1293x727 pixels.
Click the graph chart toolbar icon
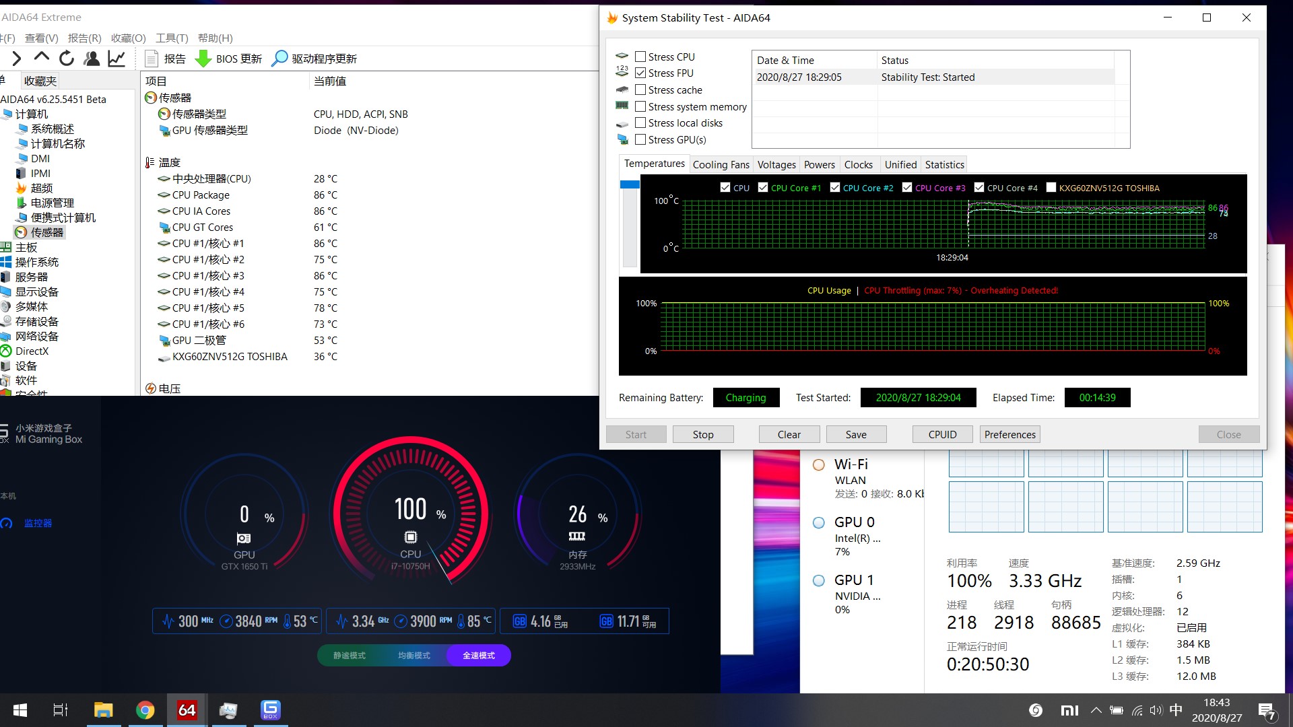click(x=117, y=59)
